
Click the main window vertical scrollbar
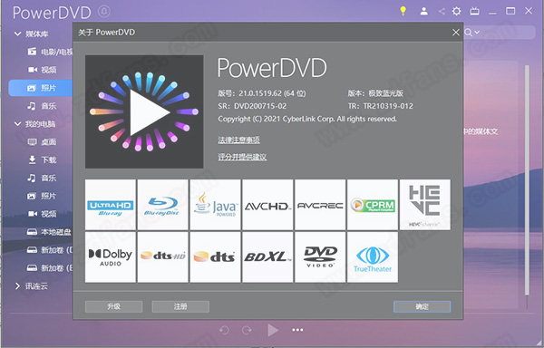[527, 180]
